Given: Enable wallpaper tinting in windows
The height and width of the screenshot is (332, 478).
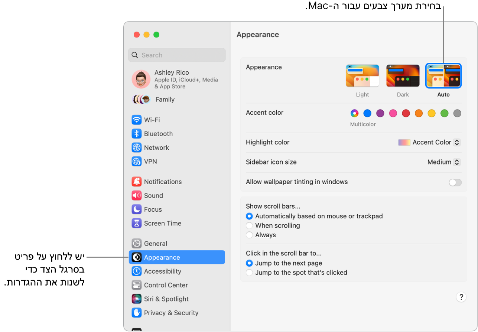Looking at the screenshot, I should (455, 182).
